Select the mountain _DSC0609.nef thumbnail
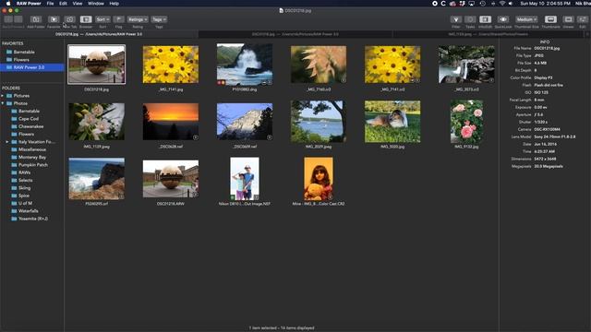Viewport: 591px width, 332px height. coord(245,122)
